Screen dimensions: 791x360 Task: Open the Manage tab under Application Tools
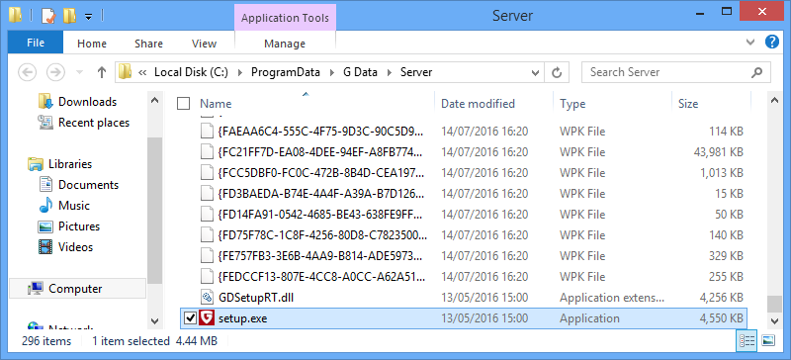pyautogui.click(x=285, y=44)
